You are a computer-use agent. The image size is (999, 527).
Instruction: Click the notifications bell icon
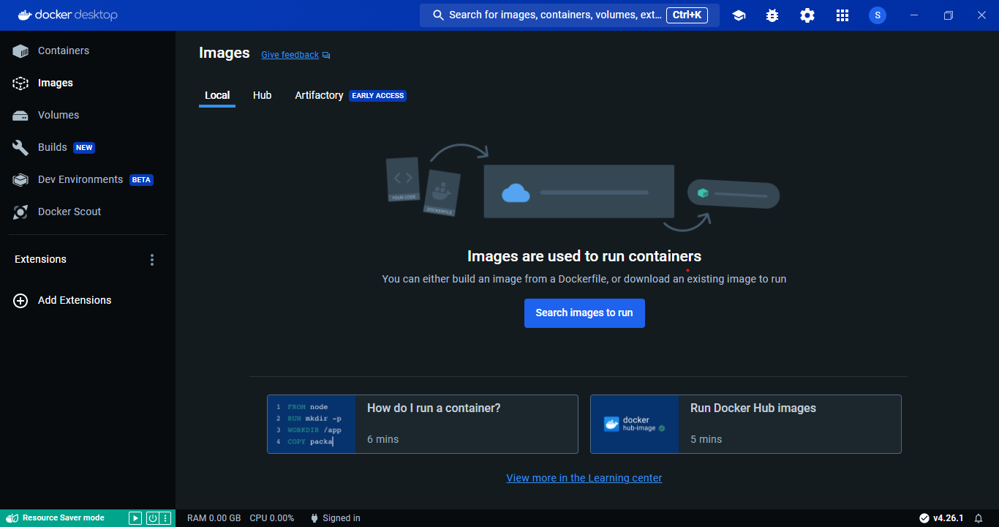coord(979,518)
